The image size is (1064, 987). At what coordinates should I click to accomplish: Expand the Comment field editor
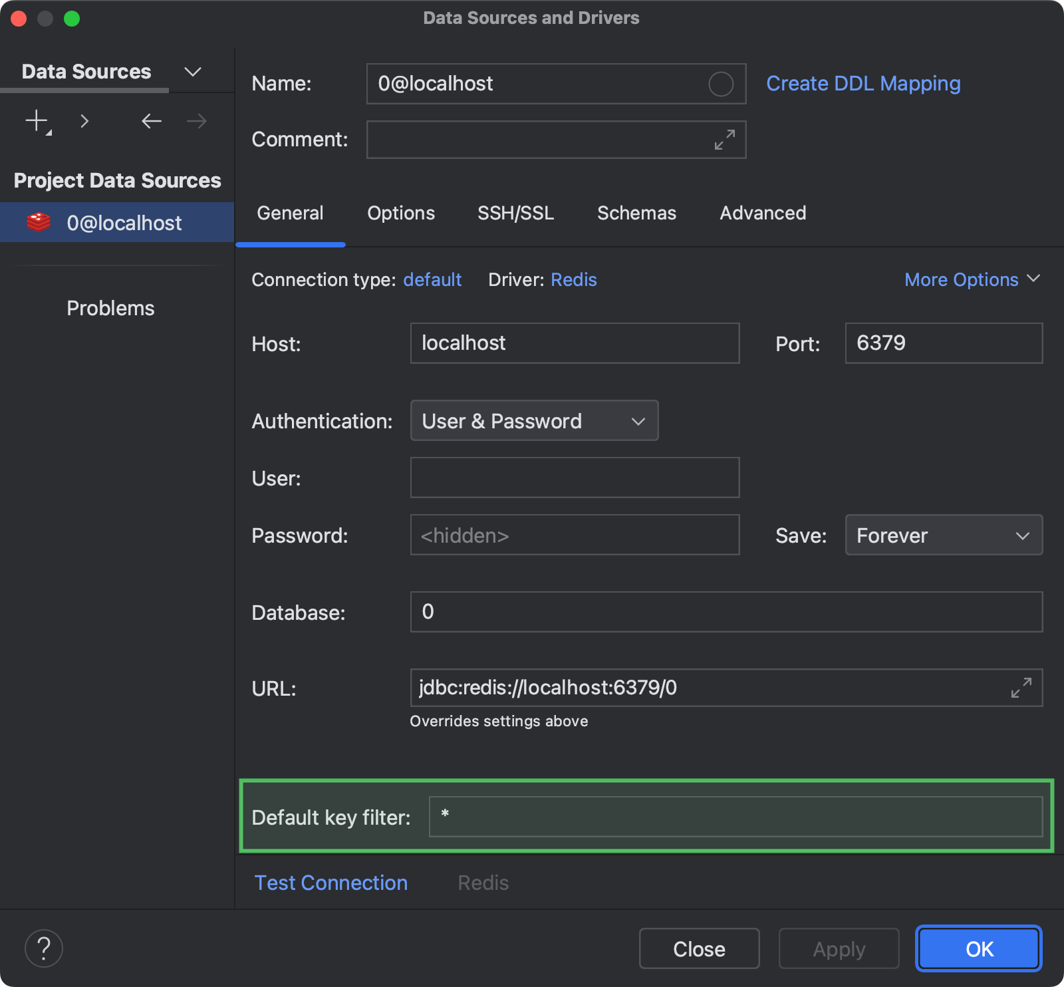click(725, 140)
